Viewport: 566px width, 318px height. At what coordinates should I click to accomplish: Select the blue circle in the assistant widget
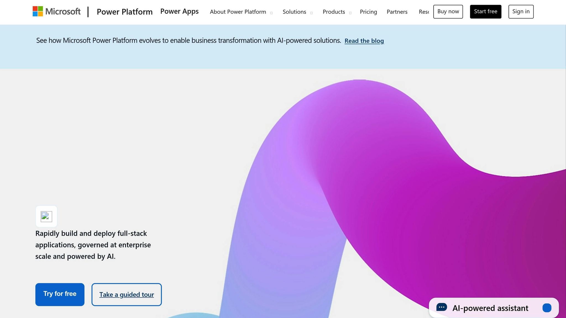click(547, 308)
